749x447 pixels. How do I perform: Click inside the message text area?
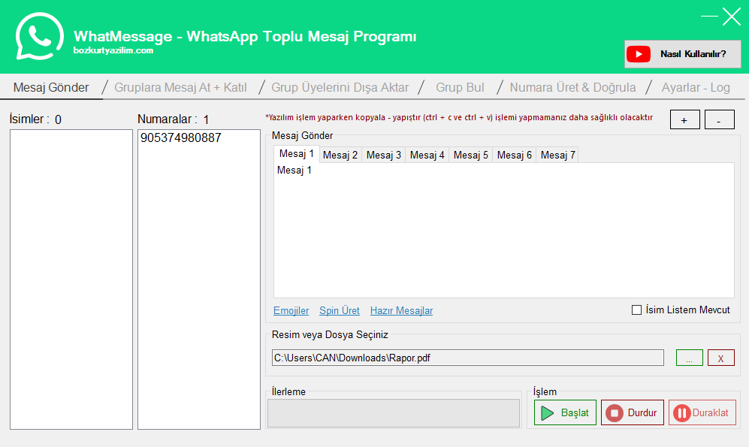504,230
